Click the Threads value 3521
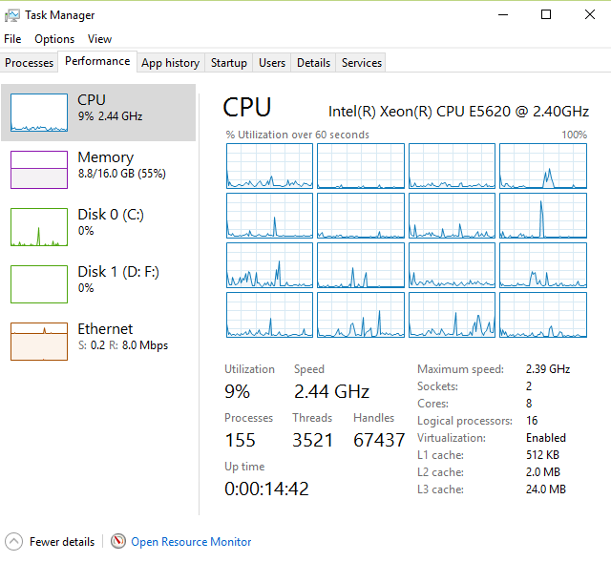The height and width of the screenshot is (562, 611). 313,440
